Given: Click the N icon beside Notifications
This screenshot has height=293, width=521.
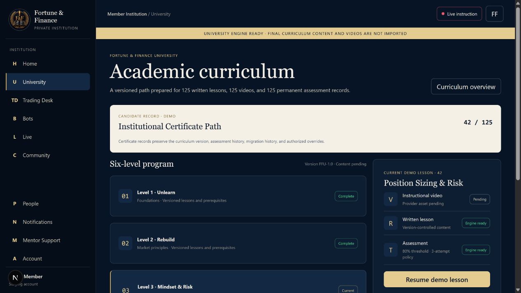Looking at the screenshot, I should pos(15,222).
